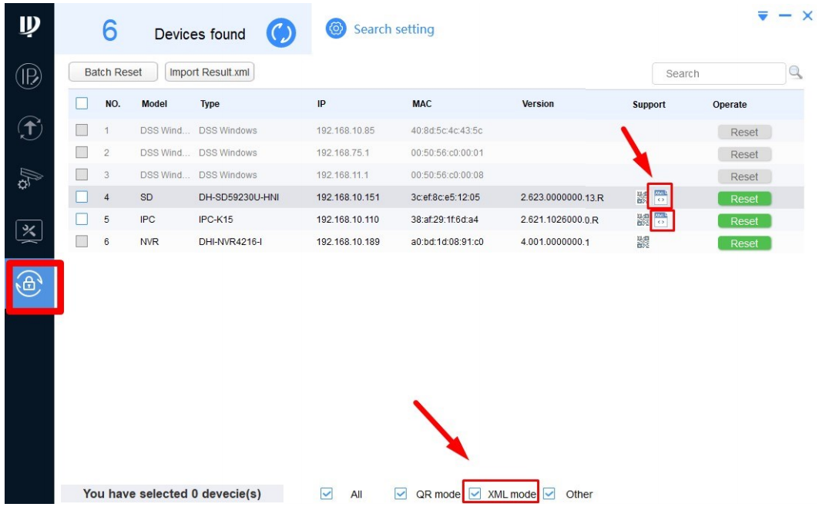819x517 pixels.
Task: Check the box for device 5 IPC
Action: 82,220
